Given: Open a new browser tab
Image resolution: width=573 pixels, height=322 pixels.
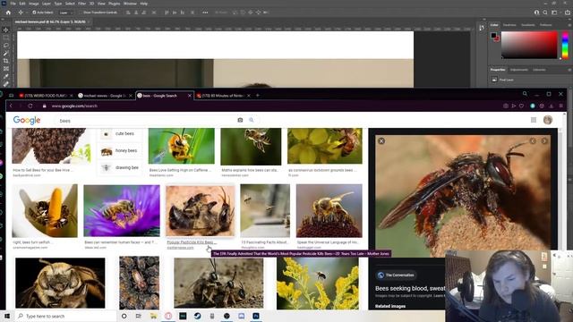Looking at the screenshot, I should tap(258, 96).
